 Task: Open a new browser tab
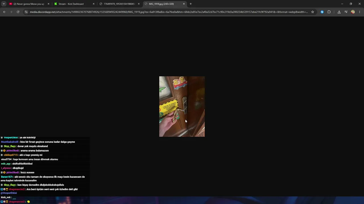191,4
